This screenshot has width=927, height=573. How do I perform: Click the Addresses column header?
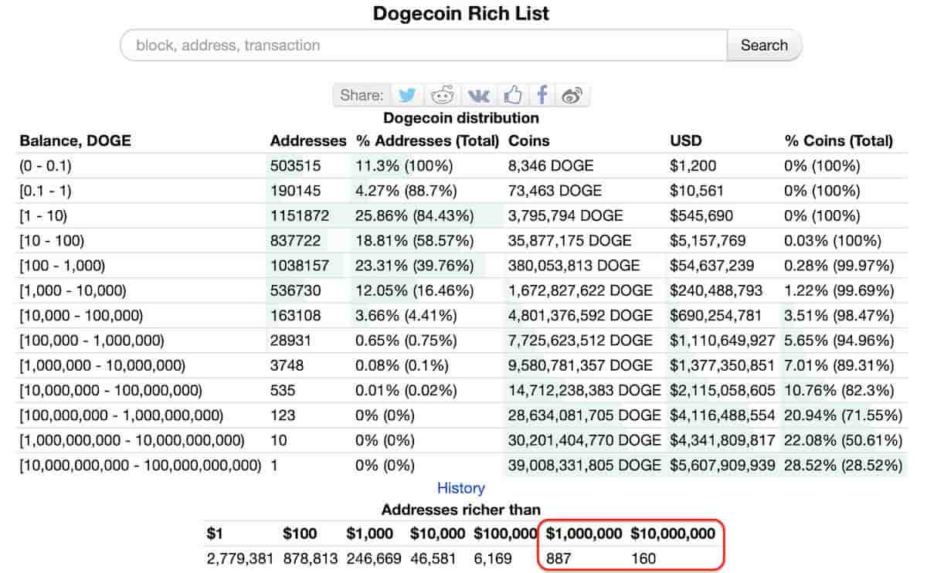point(308,141)
